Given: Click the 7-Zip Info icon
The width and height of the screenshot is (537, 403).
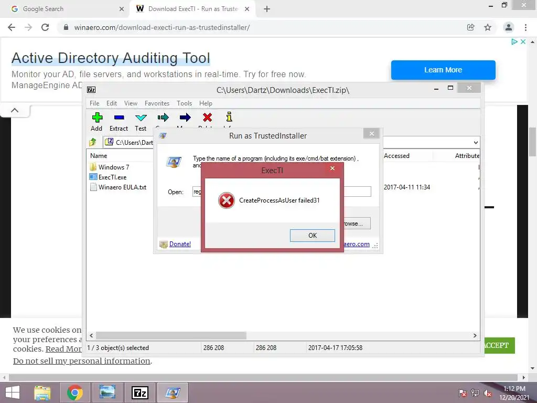Looking at the screenshot, I should pos(229,117).
